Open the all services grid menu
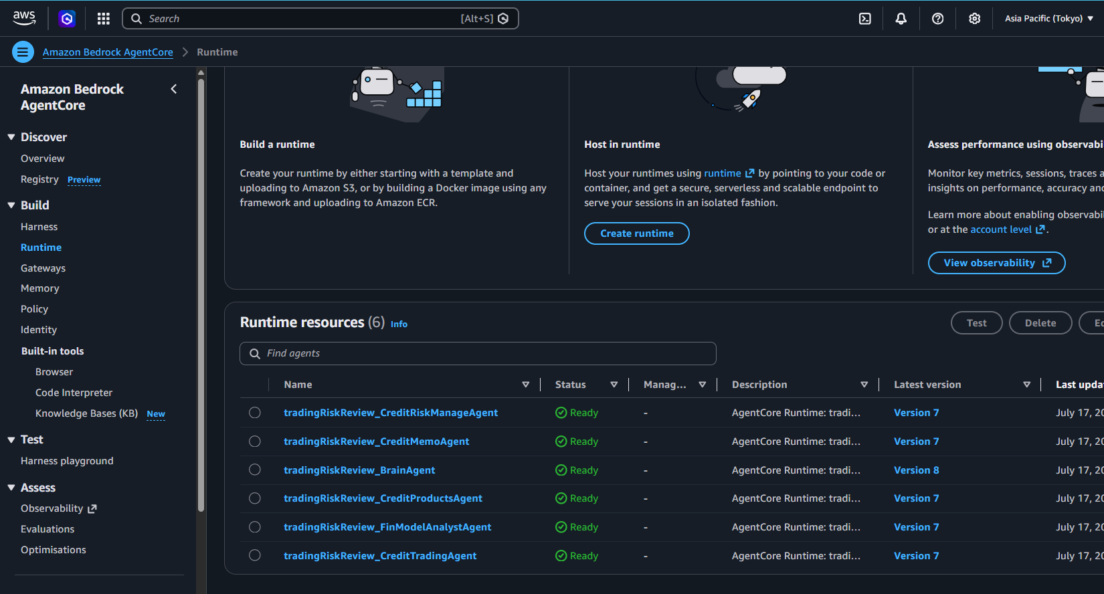The width and height of the screenshot is (1104, 594). pos(103,19)
